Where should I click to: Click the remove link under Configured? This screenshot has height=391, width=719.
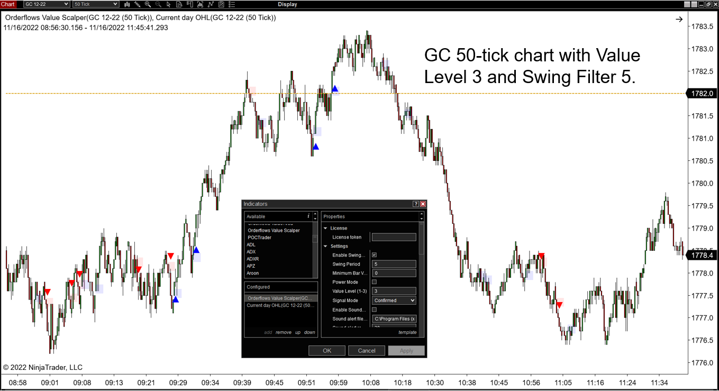click(x=283, y=332)
